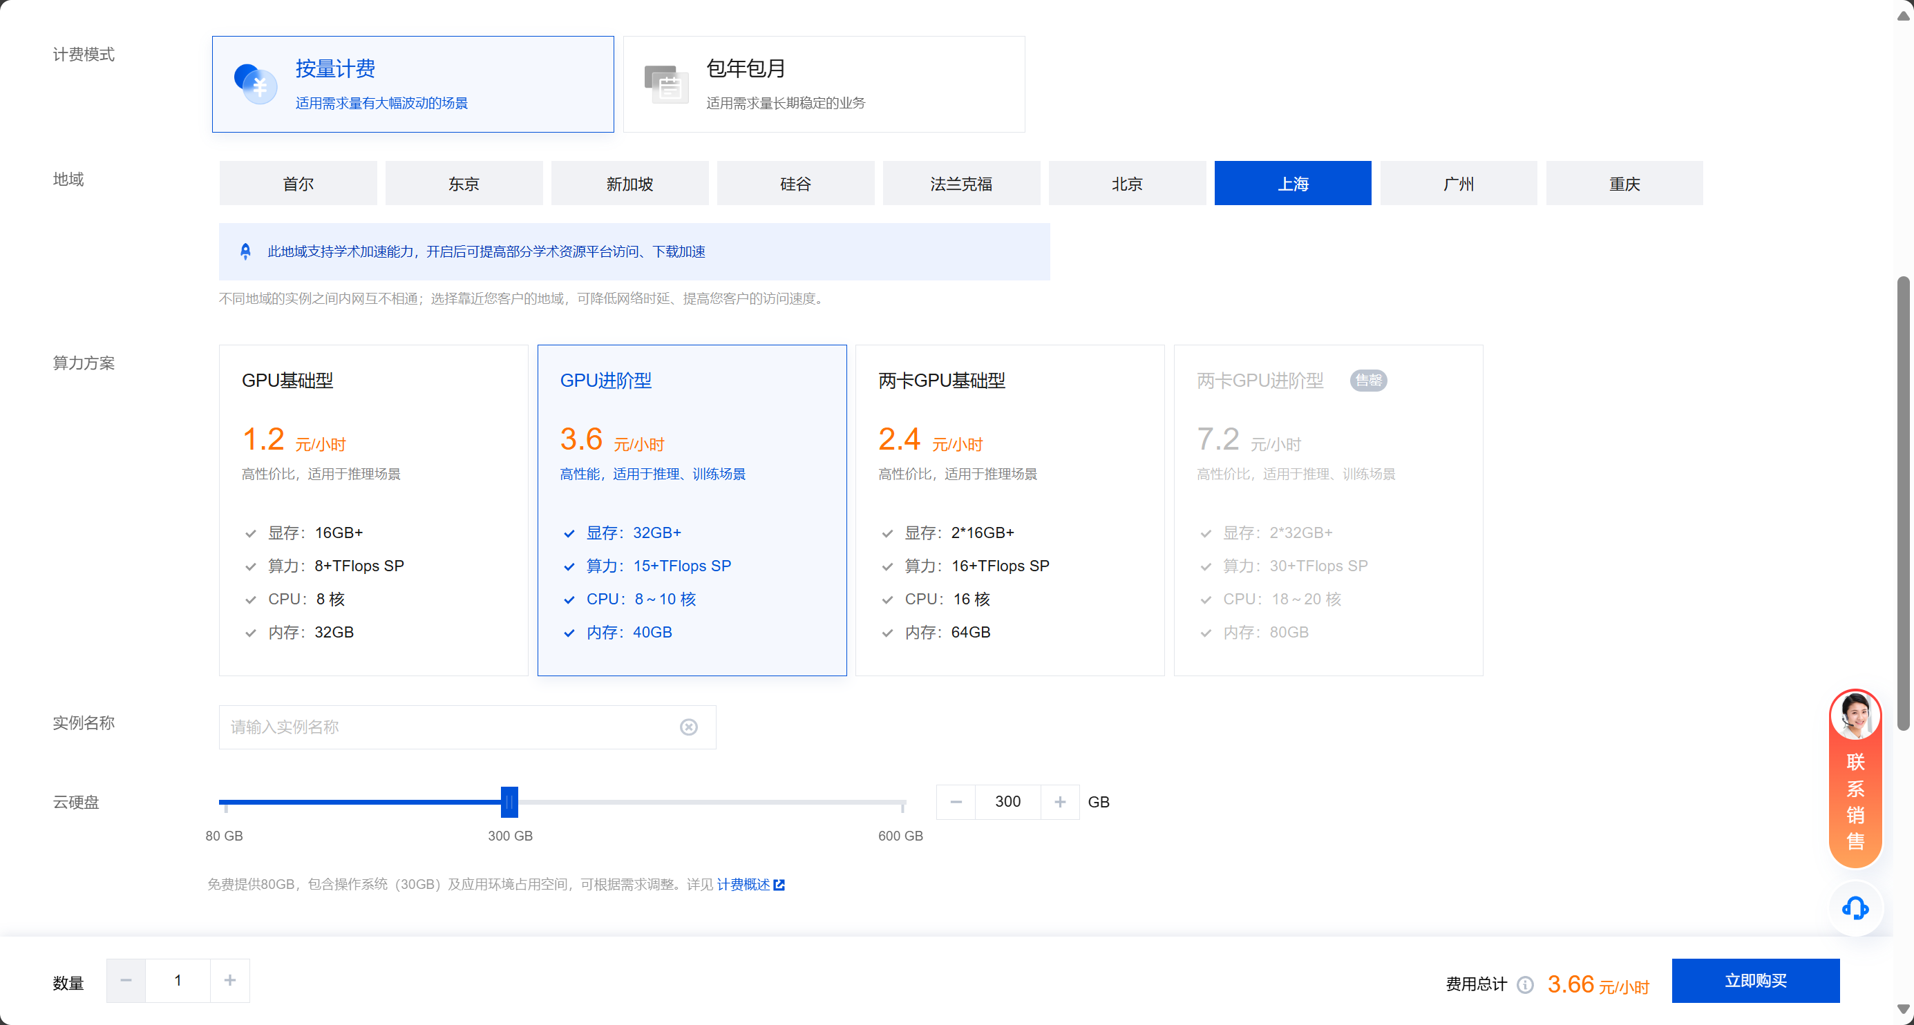Viewport: 1914px width, 1025px height.
Task: Click the 实例名称 input field
Action: 446,727
